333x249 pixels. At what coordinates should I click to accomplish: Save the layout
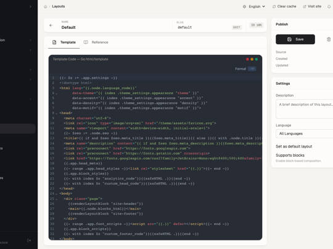[295, 39]
